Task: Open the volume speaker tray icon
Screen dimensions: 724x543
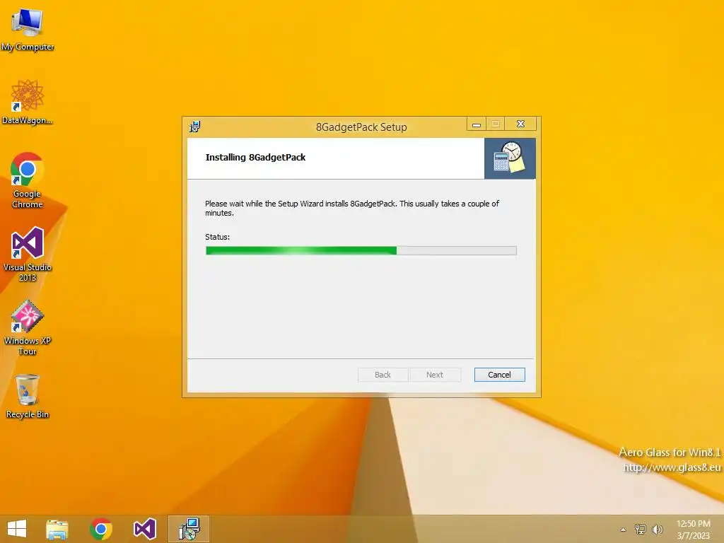Action: tap(657, 529)
